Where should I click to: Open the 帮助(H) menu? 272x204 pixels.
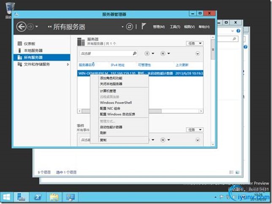pyautogui.click(x=204, y=27)
